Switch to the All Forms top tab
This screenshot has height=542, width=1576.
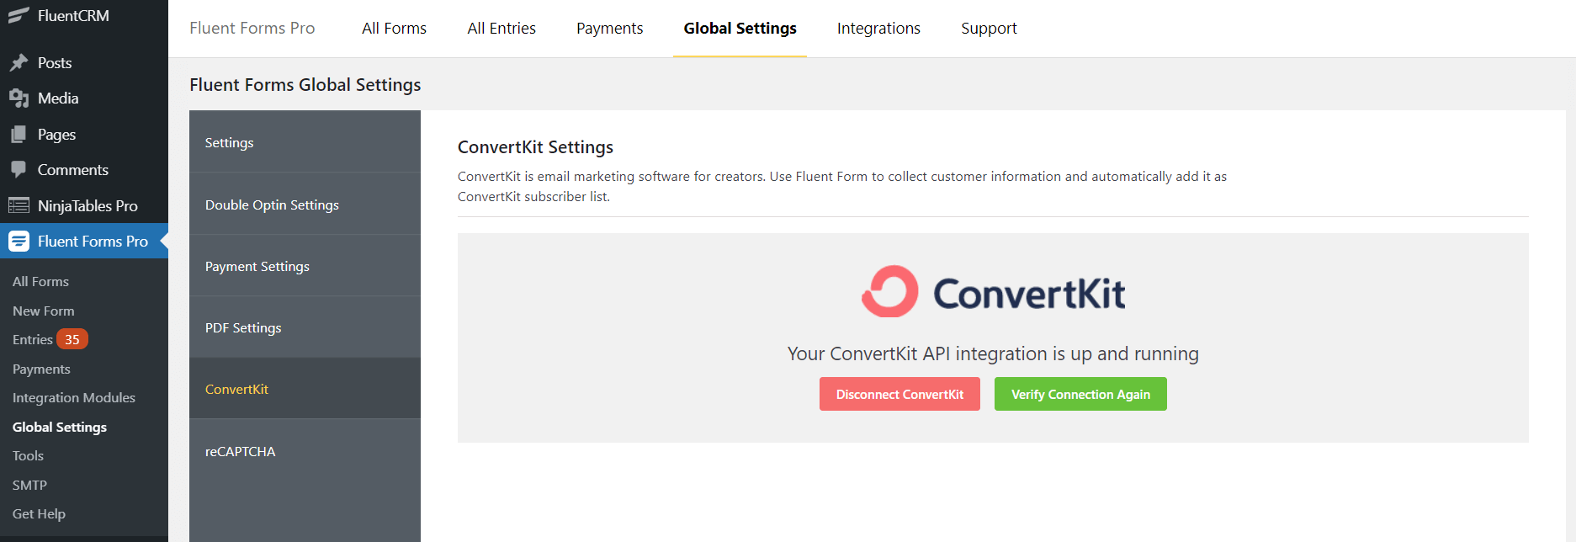(394, 28)
